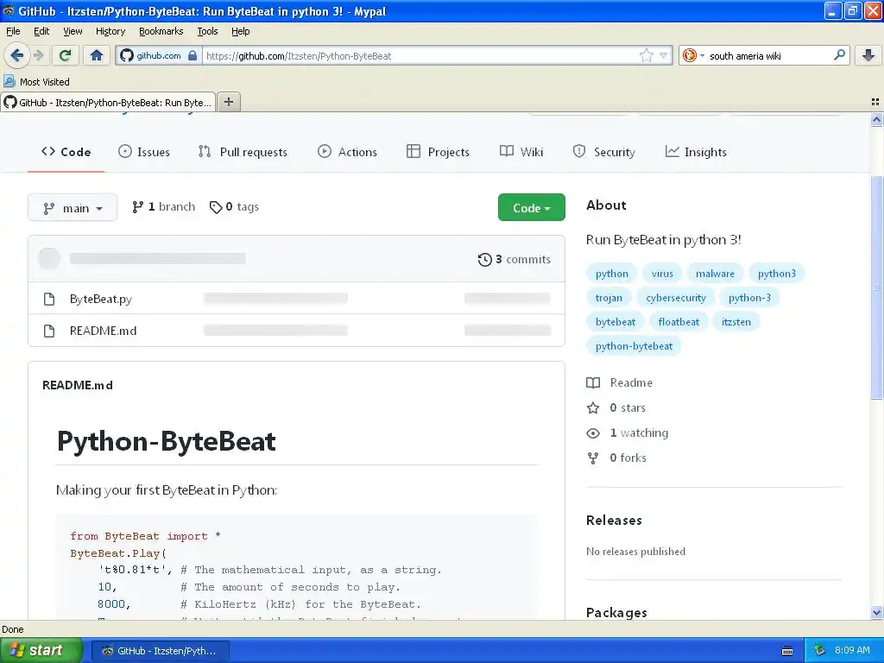The height and width of the screenshot is (663, 884).
Task: Click the Releases heading link
Action: (614, 521)
